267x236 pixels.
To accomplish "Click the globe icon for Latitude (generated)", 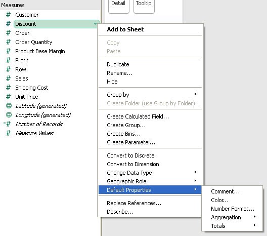I will point(9,106).
